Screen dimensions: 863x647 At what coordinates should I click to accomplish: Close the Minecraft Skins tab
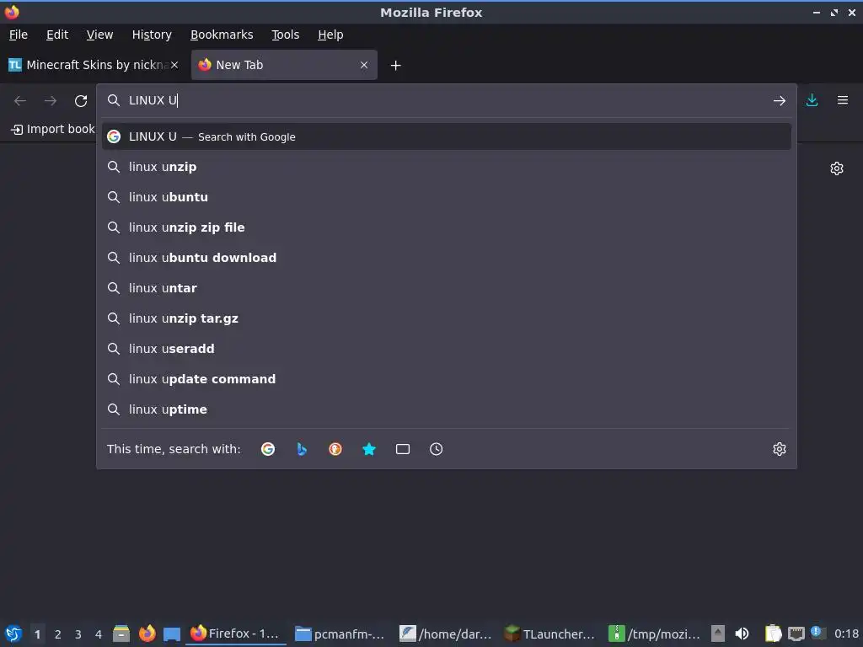click(174, 65)
